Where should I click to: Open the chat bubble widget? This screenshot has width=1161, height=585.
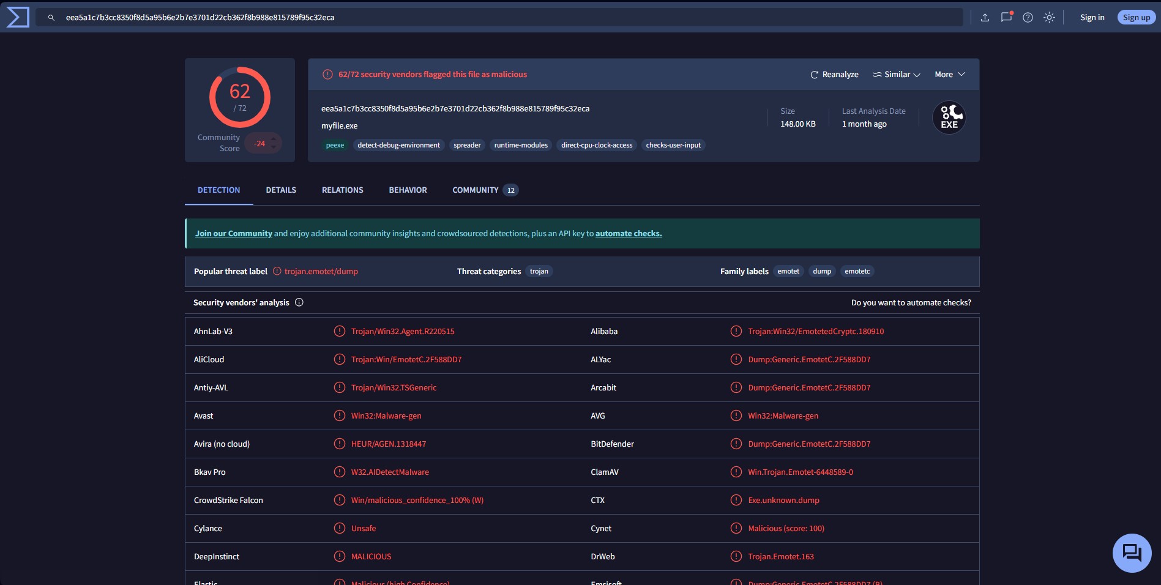click(x=1132, y=553)
